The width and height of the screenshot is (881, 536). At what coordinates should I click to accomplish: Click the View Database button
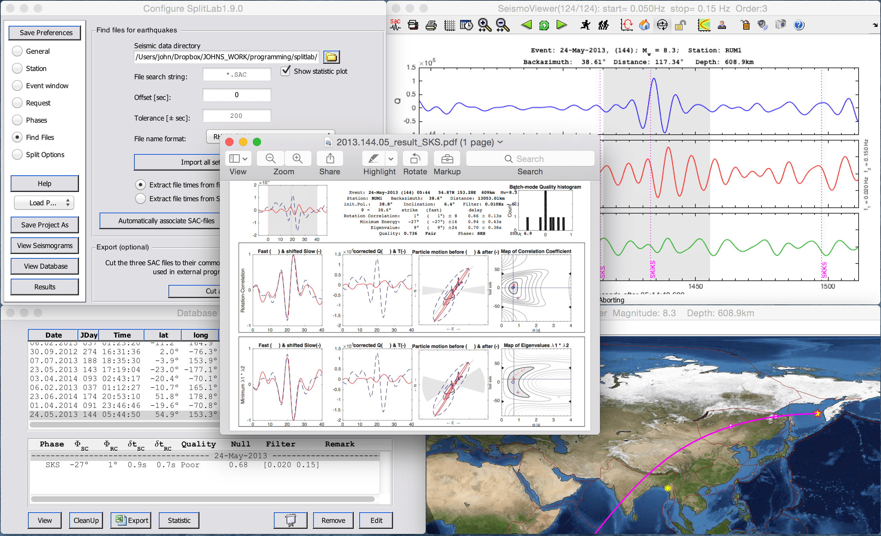[45, 266]
